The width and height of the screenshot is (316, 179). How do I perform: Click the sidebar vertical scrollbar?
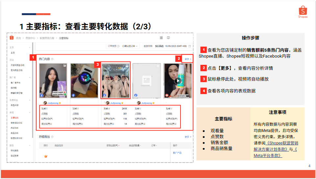(x=33, y=91)
